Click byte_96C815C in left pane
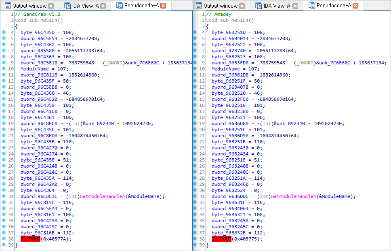This screenshot has width=391, height=251. tap(38, 202)
